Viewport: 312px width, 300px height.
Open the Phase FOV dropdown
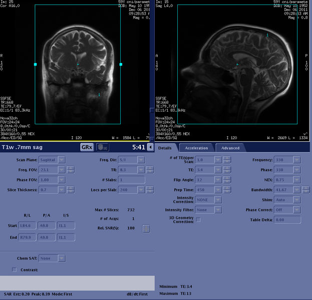pyautogui.click(x=62, y=180)
